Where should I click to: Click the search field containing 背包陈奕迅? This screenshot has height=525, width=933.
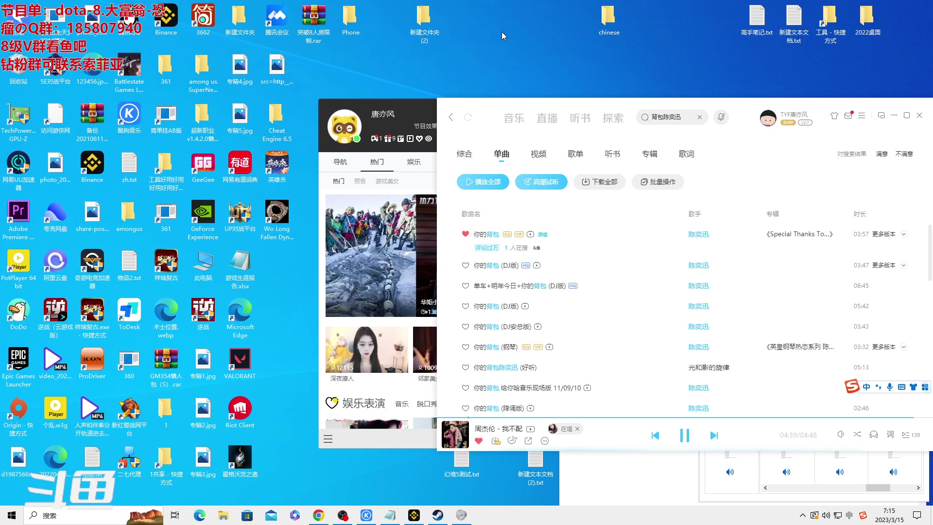(x=672, y=117)
